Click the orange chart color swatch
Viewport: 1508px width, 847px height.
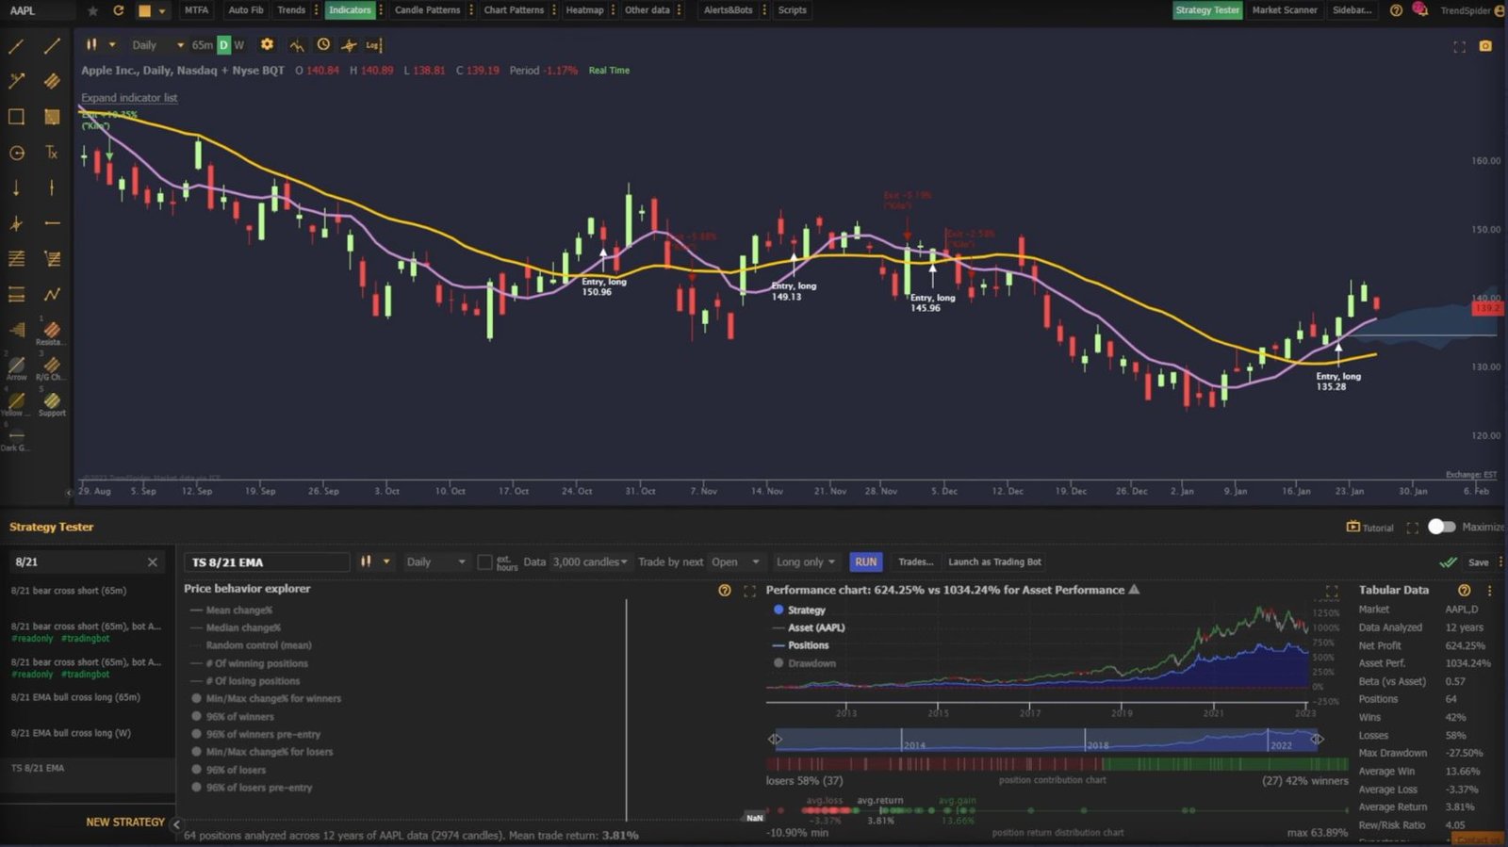(x=144, y=11)
